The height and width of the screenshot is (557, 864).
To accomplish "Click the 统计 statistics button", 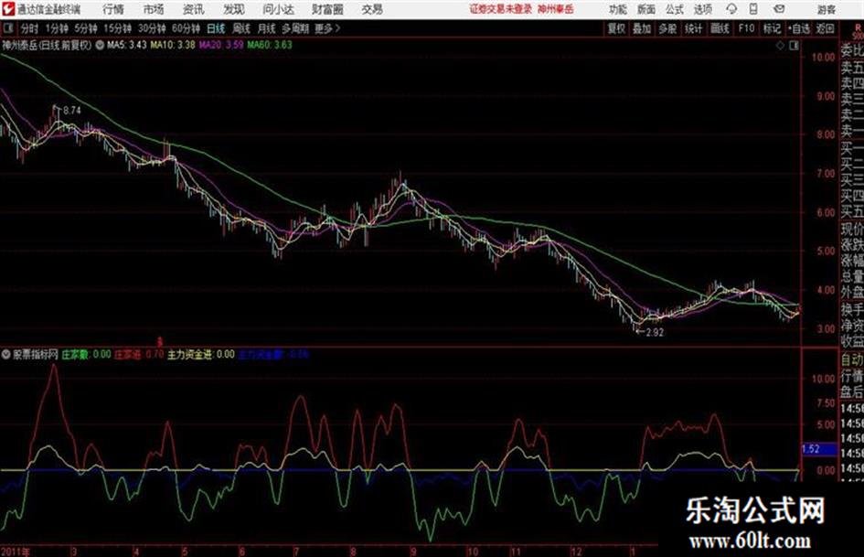I will 693,28.
